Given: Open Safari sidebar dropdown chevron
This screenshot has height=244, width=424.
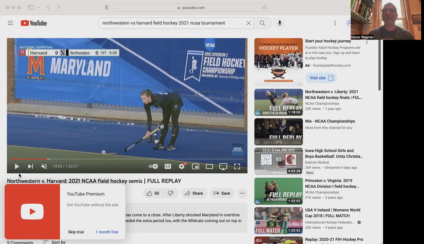Looking at the screenshot, I should (39, 7).
